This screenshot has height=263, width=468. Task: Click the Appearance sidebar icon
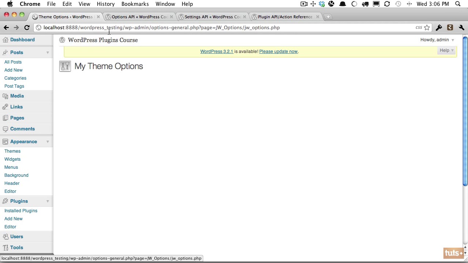click(5, 141)
